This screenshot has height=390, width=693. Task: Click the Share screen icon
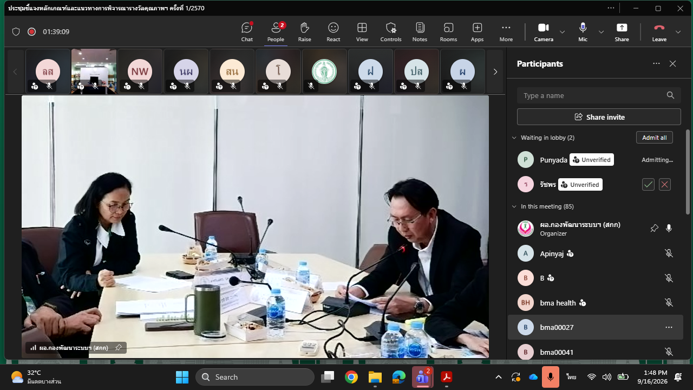[x=622, y=32]
